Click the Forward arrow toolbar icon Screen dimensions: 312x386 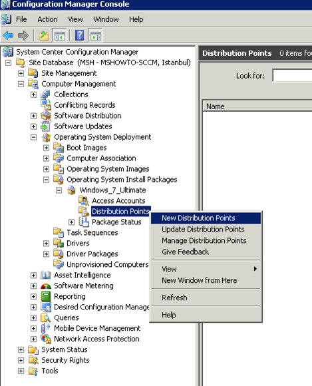[x=23, y=36]
